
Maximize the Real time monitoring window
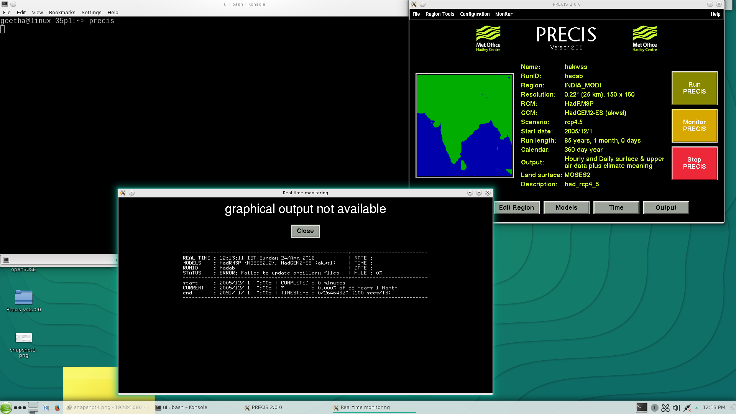point(479,193)
